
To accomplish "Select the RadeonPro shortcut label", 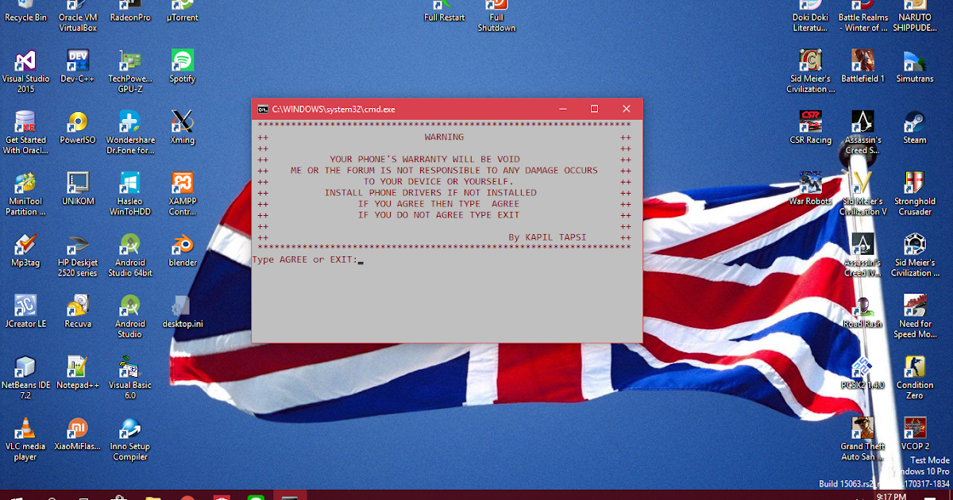I will [129, 17].
